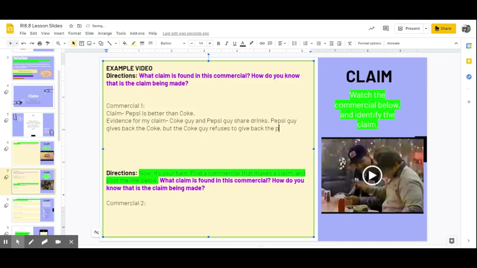Select slide 4 Claim thumbnail
Screen dimensions: 477x268
pos(33,96)
